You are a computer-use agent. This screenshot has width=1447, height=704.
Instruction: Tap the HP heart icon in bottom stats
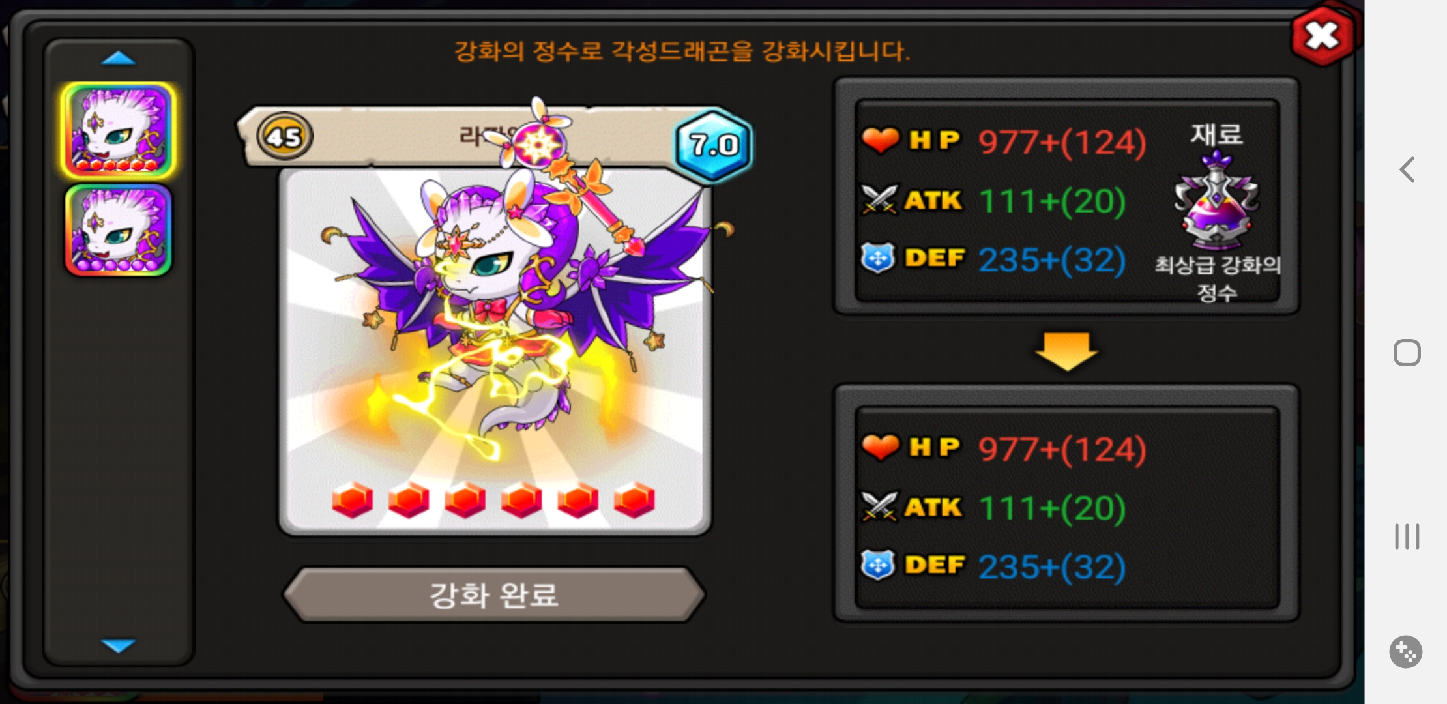point(880,447)
